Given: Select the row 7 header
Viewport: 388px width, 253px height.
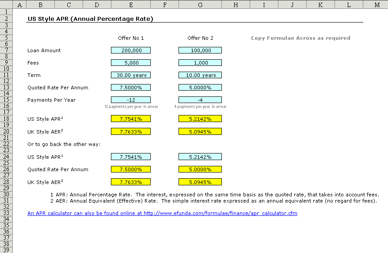Looking at the screenshot, I should [x=6, y=50].
